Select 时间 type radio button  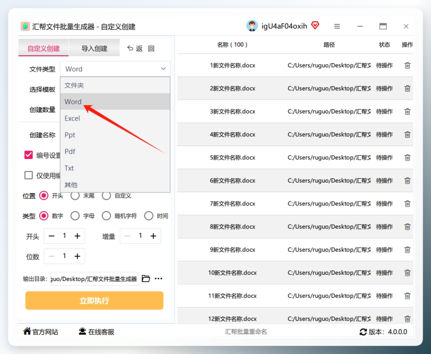(x=149, y=216)
